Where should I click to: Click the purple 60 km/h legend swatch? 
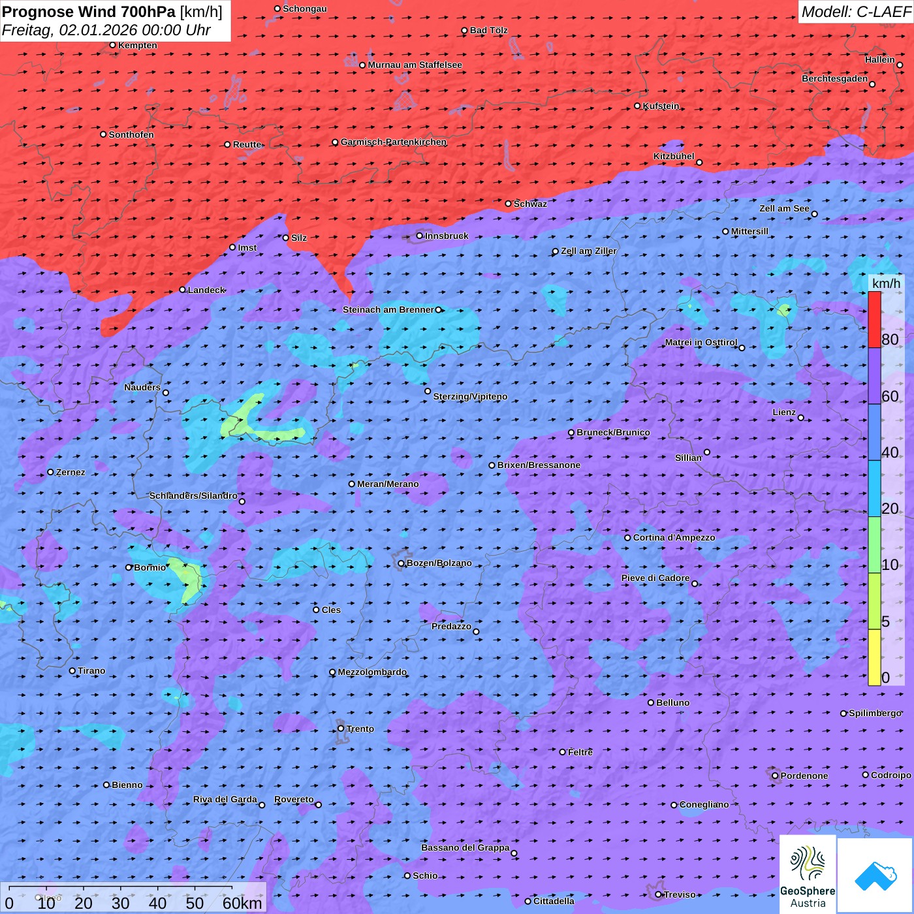point(874,376)
